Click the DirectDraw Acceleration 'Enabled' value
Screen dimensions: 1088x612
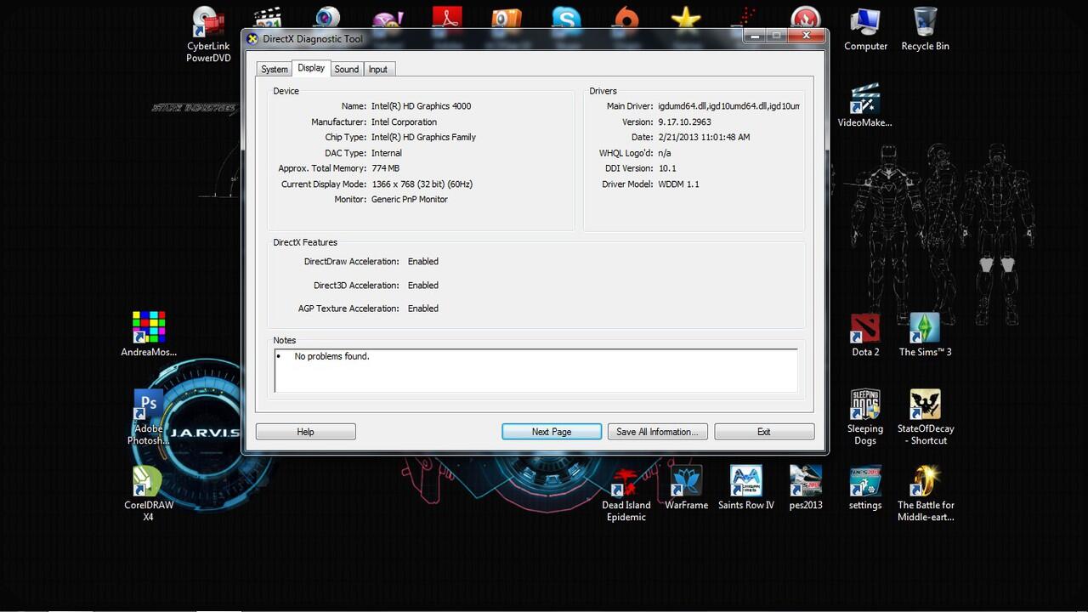[423, 261]
